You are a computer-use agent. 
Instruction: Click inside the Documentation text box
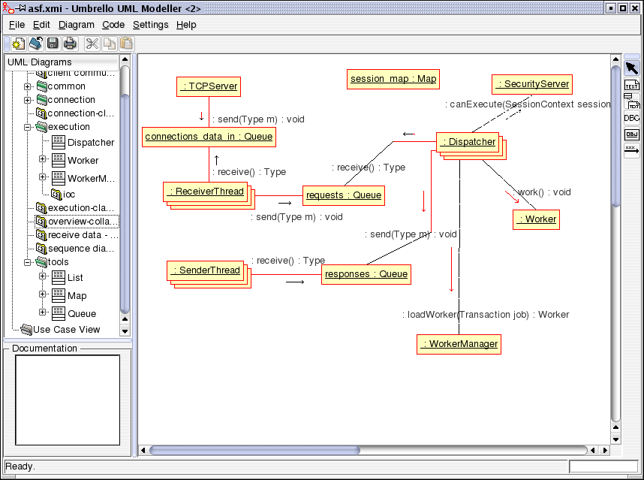[68, 400]
